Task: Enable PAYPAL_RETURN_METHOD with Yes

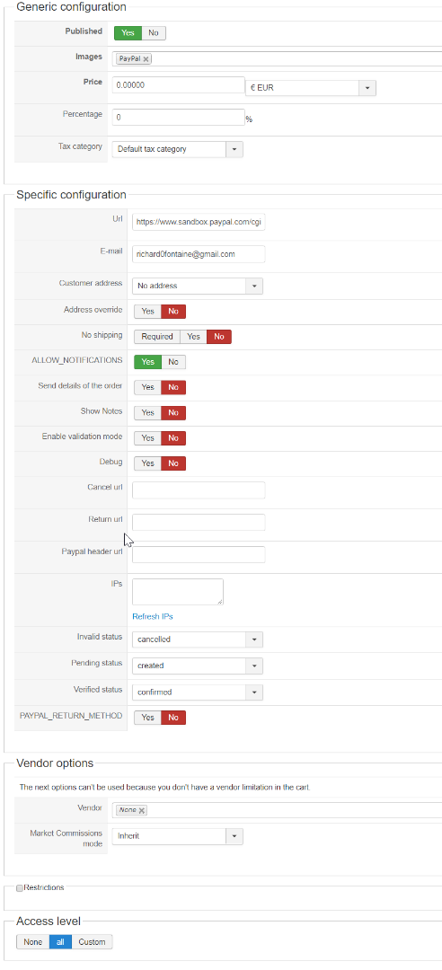Action: [x=148, y=718]
